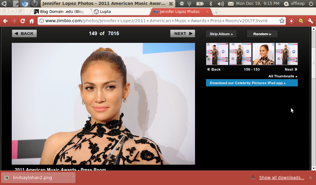Click the gallery BACK button
316x185 pixels.
coord(24,33)
